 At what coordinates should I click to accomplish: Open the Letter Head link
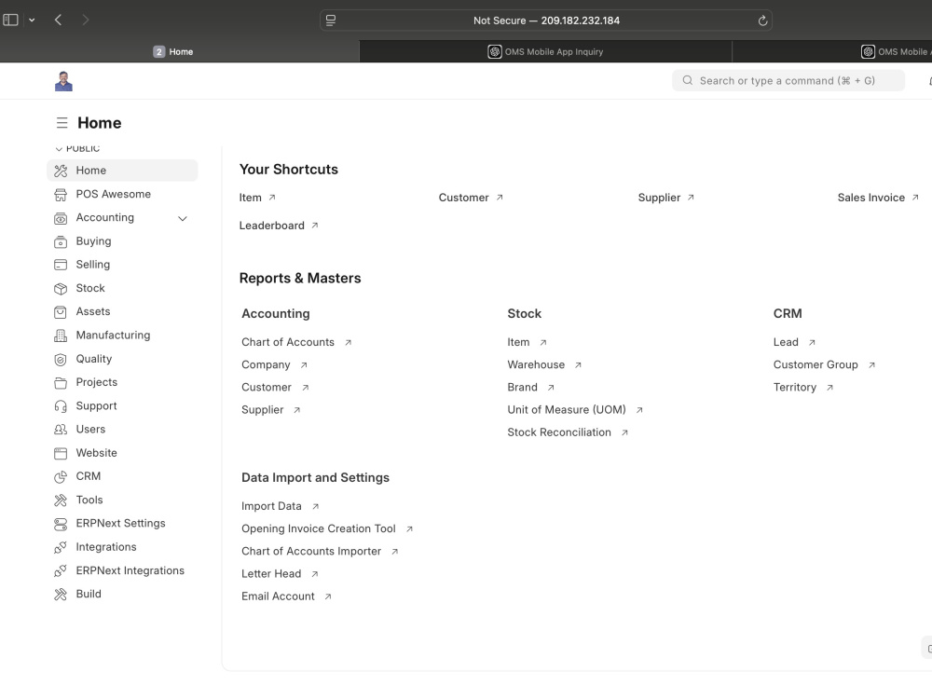pos(280,574)
